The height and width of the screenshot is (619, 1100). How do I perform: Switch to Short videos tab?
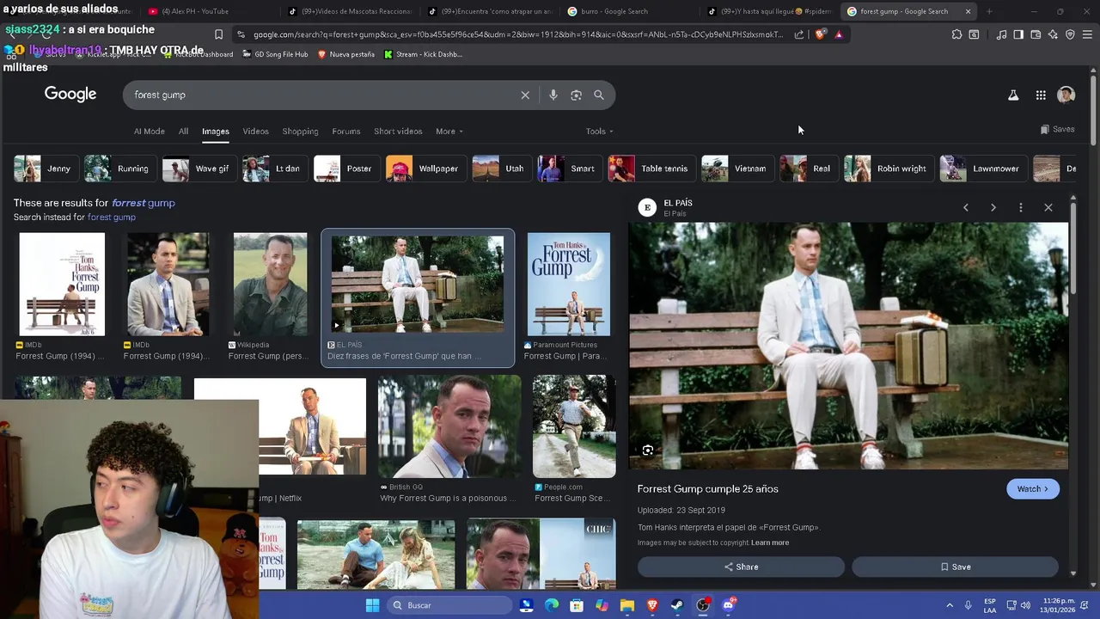pyautogui.click(x=398, y=132)
